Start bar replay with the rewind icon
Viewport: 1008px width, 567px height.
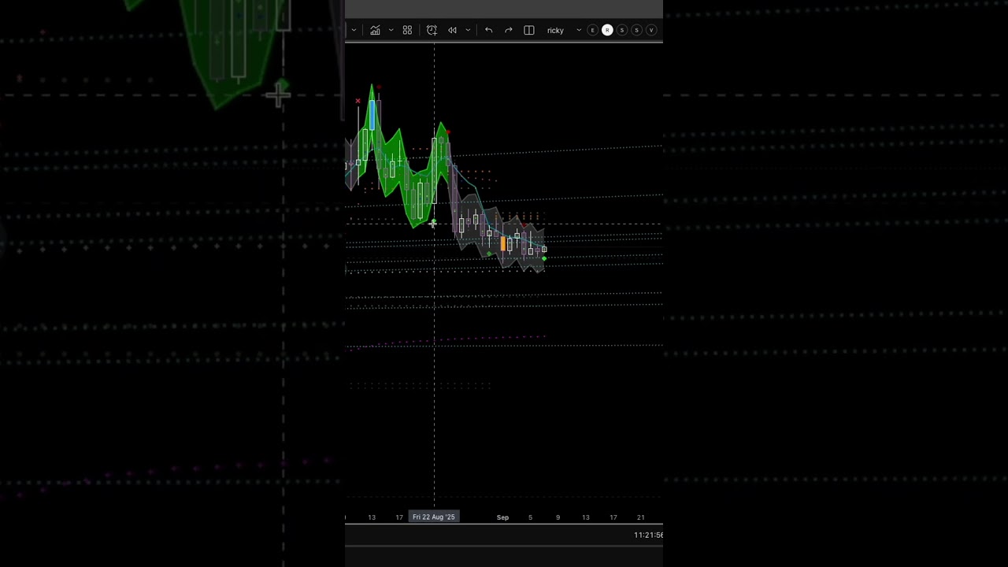(452, 30)
